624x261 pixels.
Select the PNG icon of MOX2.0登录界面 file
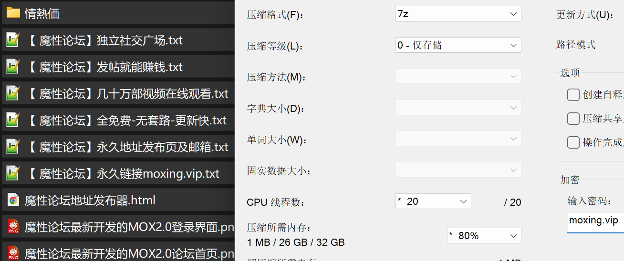13,227
